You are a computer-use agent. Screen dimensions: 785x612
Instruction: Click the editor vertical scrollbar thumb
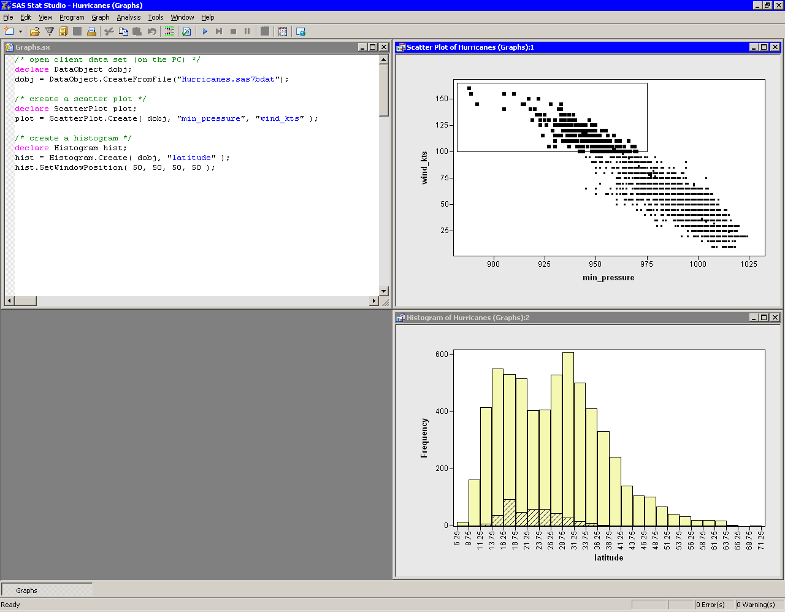click(x=384, y=90)
